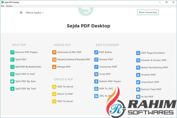177x118 pixels.
Task: Open the Edit menu
Action: [3, 6]
